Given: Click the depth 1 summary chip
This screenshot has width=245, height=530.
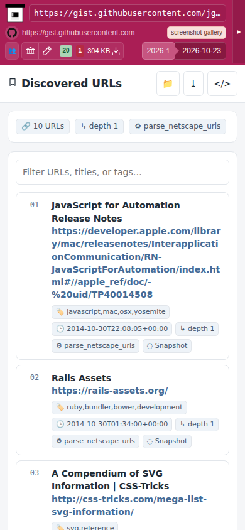Looking at the screenshot, I should 99,126.
